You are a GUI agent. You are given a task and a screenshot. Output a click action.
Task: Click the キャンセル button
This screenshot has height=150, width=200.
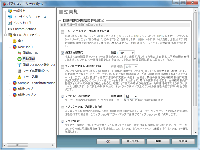pyautogui.click(x=133, y=141)
